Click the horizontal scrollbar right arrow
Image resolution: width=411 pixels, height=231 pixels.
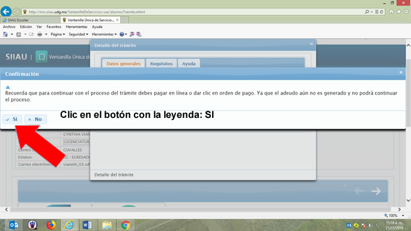tap(399, 209)
